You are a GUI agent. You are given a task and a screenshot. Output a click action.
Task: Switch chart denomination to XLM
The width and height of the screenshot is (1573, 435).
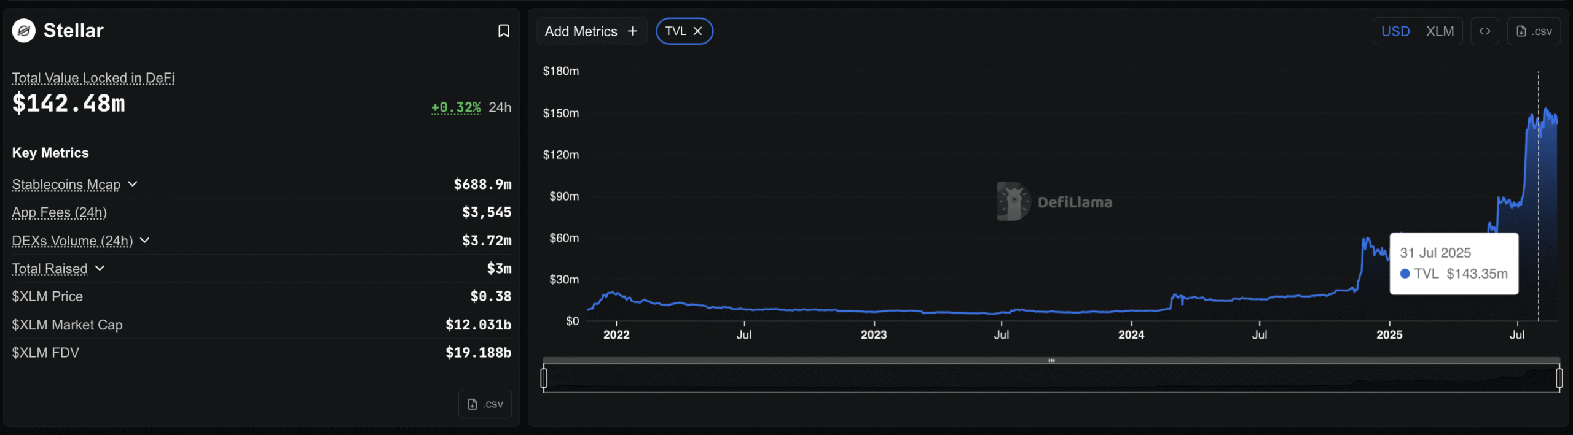[x=1440, y=31]
